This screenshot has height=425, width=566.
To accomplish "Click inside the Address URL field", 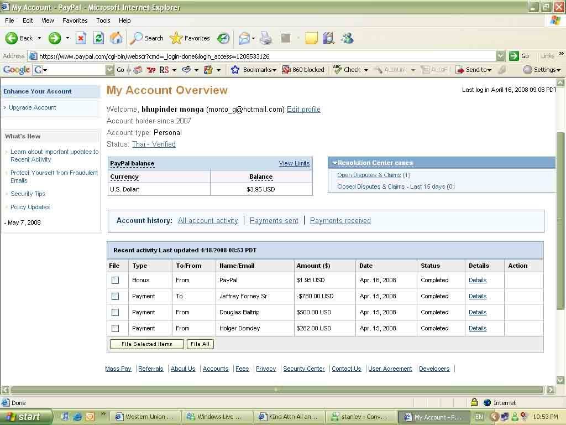I will (x=266, y=56).
